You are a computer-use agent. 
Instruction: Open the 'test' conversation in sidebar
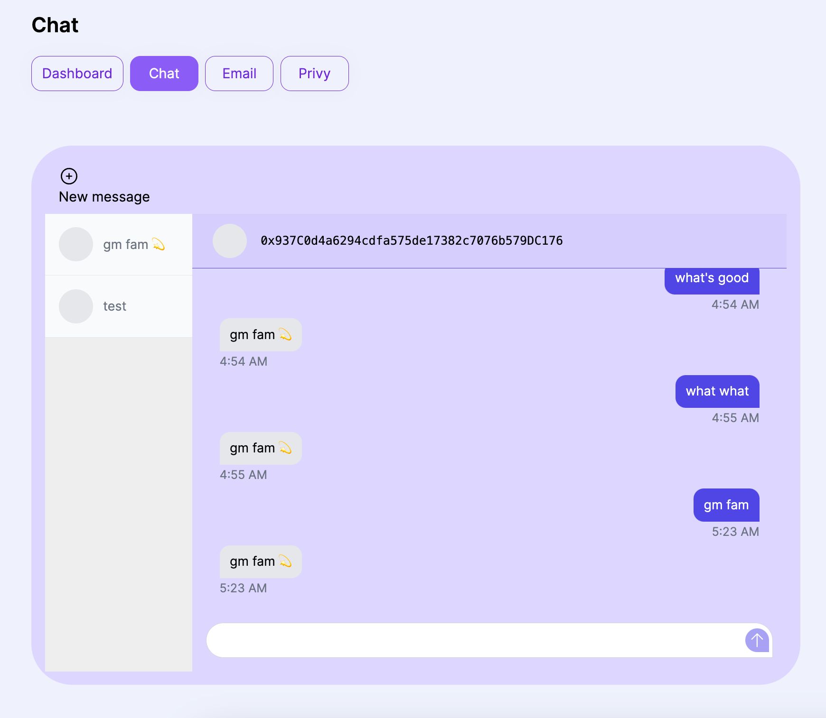pos(119,306)
